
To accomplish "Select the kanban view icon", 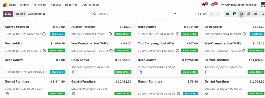I will click(x=234, y=14).
